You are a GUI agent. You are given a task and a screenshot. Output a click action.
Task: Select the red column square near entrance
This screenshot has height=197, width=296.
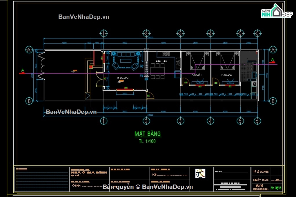91,67
